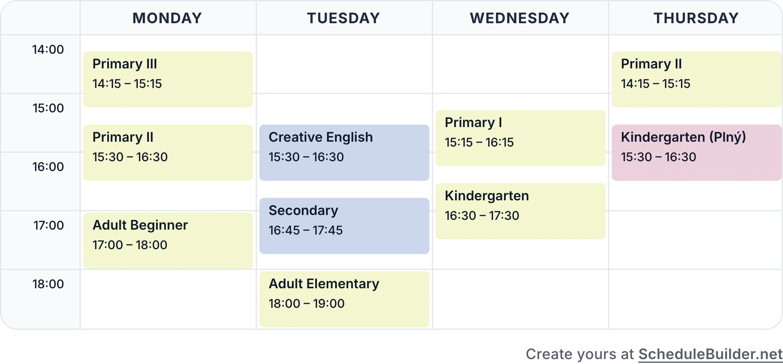Click the 18:00 time label

pos(48,284)
